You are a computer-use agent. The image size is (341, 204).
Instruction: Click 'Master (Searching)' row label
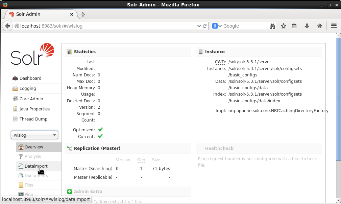click(93, 168)
